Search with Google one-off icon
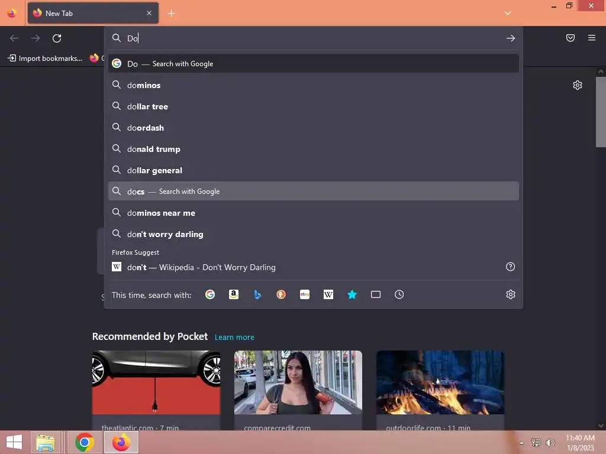 pyautogui.click(x=210, y=294)
